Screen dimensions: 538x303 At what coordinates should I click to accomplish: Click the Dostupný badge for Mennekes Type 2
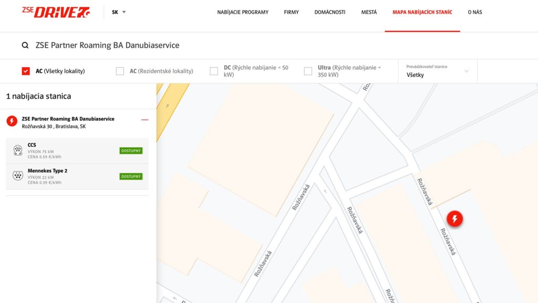pyautogui.click(x=131, y=176)
